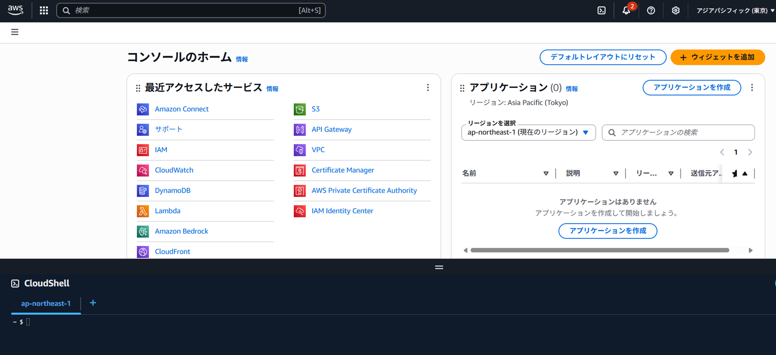
Task: Open the help question mark icon
Action: click(x=651, y=10)
